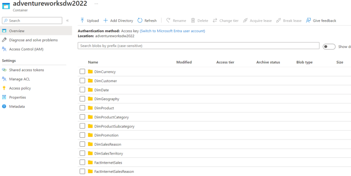Click the Properties bars icon
The width and height of the screenshot is (351, 176).
(x=4, y=97)
